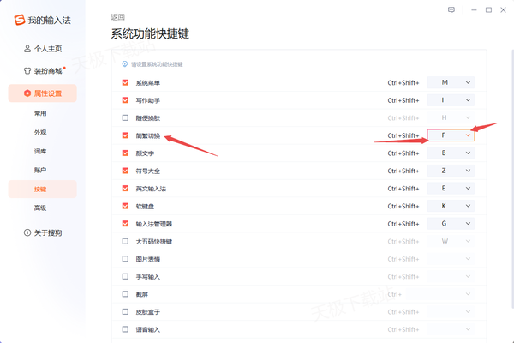514x343 pixels.
Task: Click the 返回 link
Action: (118, 16)
